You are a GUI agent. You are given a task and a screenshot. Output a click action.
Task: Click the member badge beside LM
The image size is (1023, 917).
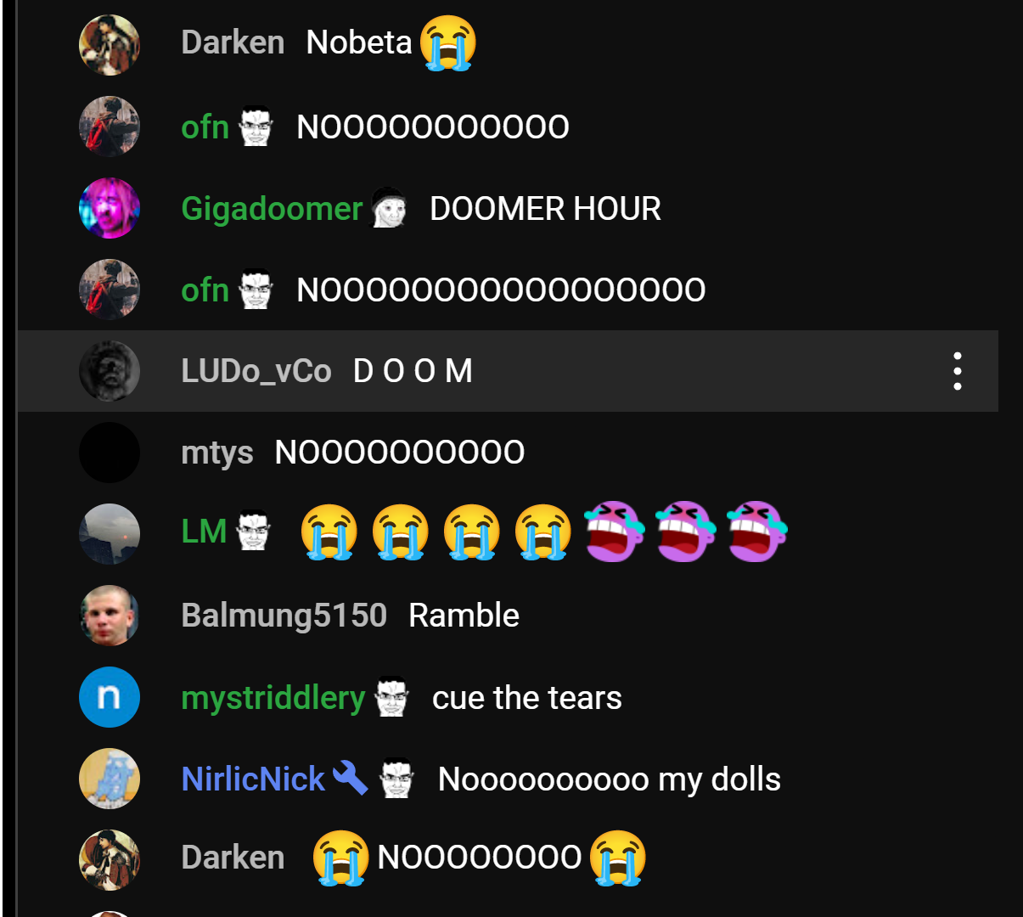(x=254, y=531)
